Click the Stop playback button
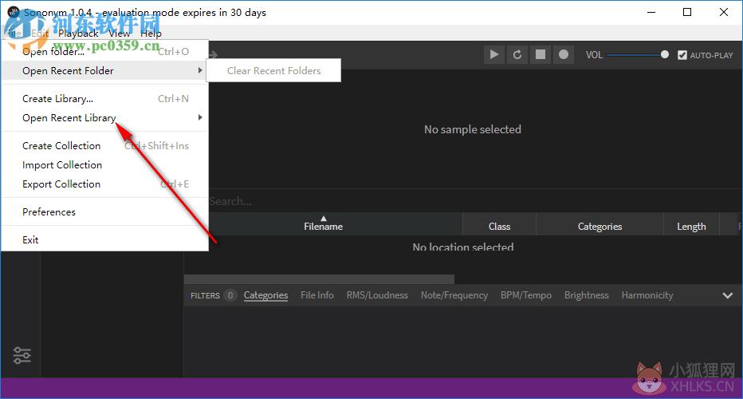743x399 pixels. coord(541,54)
